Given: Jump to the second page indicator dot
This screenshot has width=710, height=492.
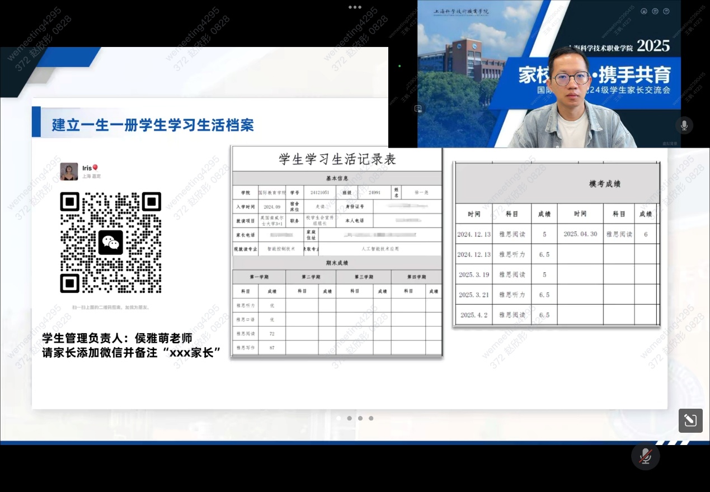Looking at the screenshot, I should click(349, 418).
